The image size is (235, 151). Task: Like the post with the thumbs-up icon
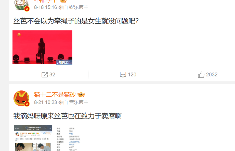201,75
